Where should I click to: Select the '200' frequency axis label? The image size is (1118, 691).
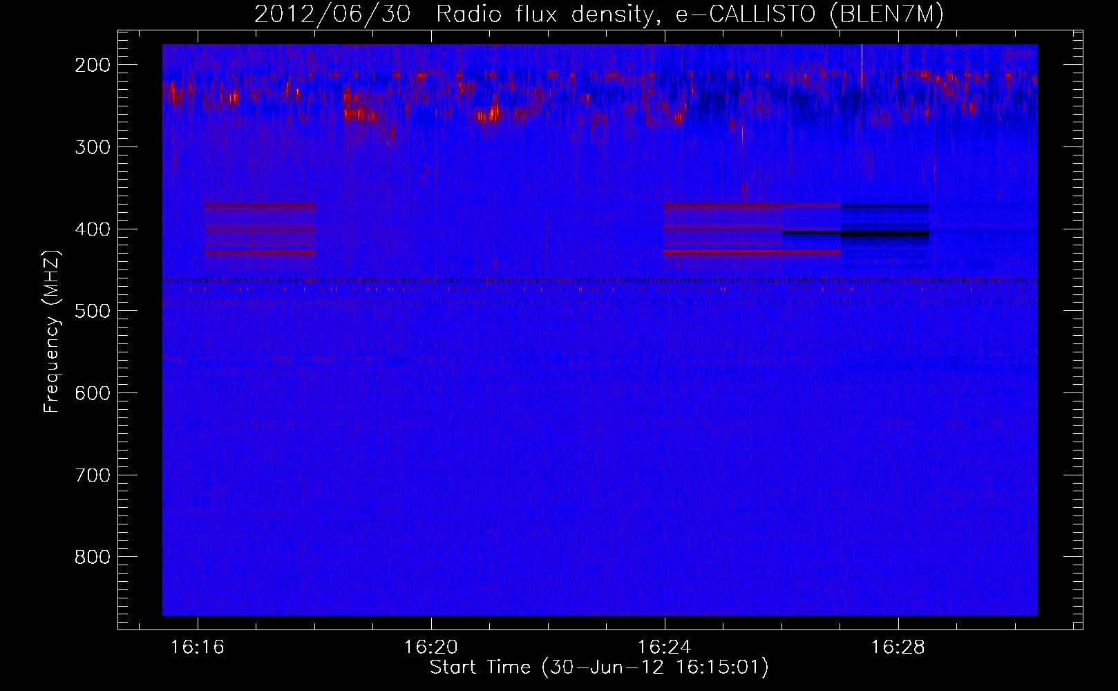point(92,66)
